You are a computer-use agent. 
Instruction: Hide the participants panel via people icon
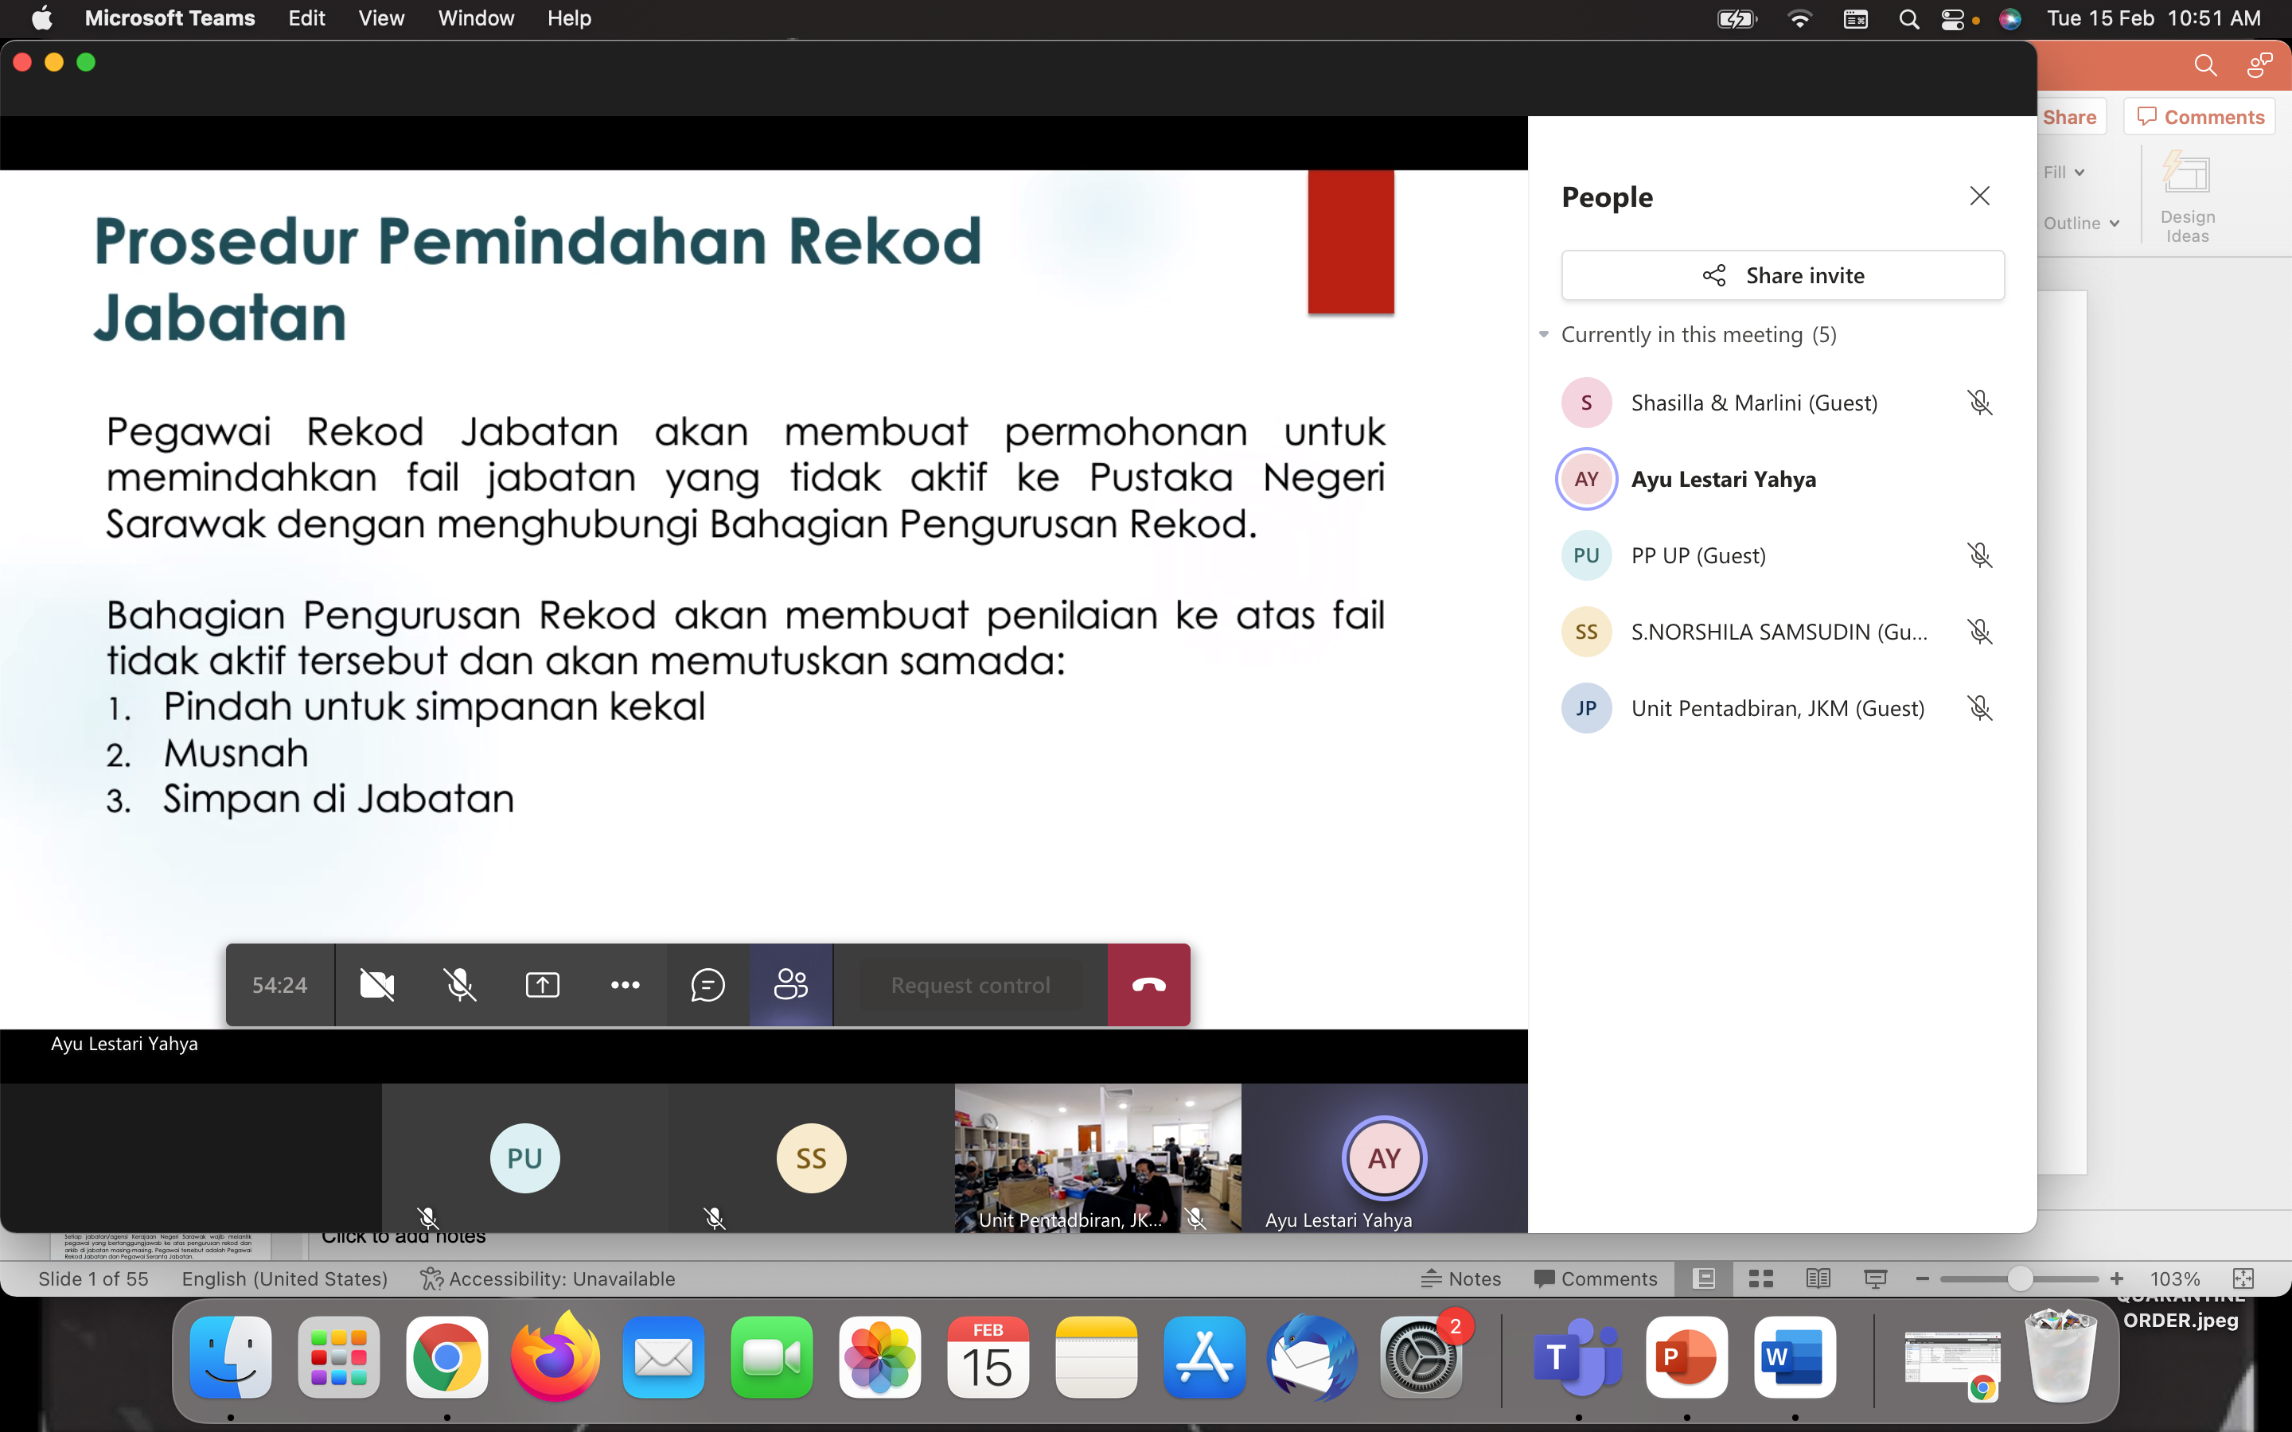click(791, 985)
